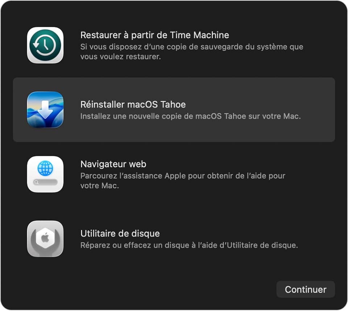This screenshot has width=348, height=311.
Task: Click the Navigateur web globe icon
Action: click(x=45, y=174)
